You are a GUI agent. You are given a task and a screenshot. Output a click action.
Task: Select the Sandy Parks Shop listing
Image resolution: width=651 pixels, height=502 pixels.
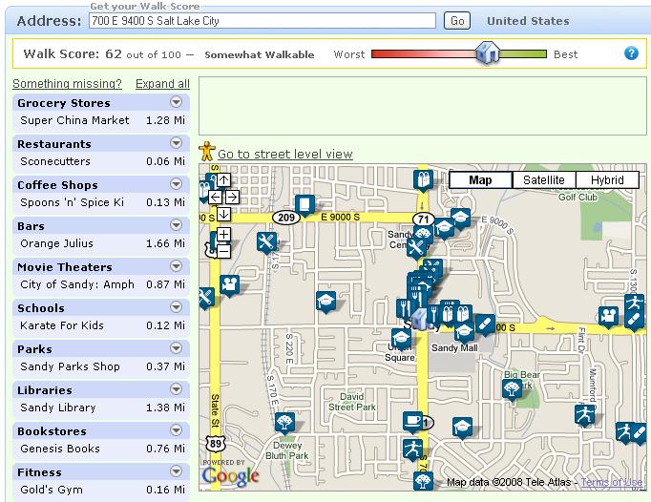click(x=101, y=366)
